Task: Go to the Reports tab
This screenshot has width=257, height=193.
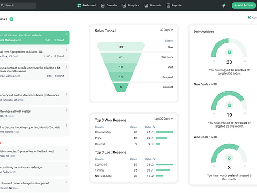Action: tap(174, 5)
